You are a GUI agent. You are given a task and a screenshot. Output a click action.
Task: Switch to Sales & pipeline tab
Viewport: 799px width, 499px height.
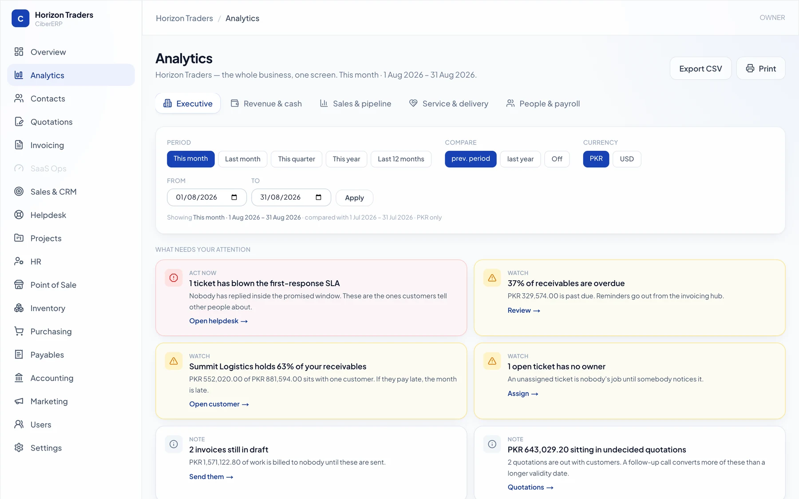(356, 103)
